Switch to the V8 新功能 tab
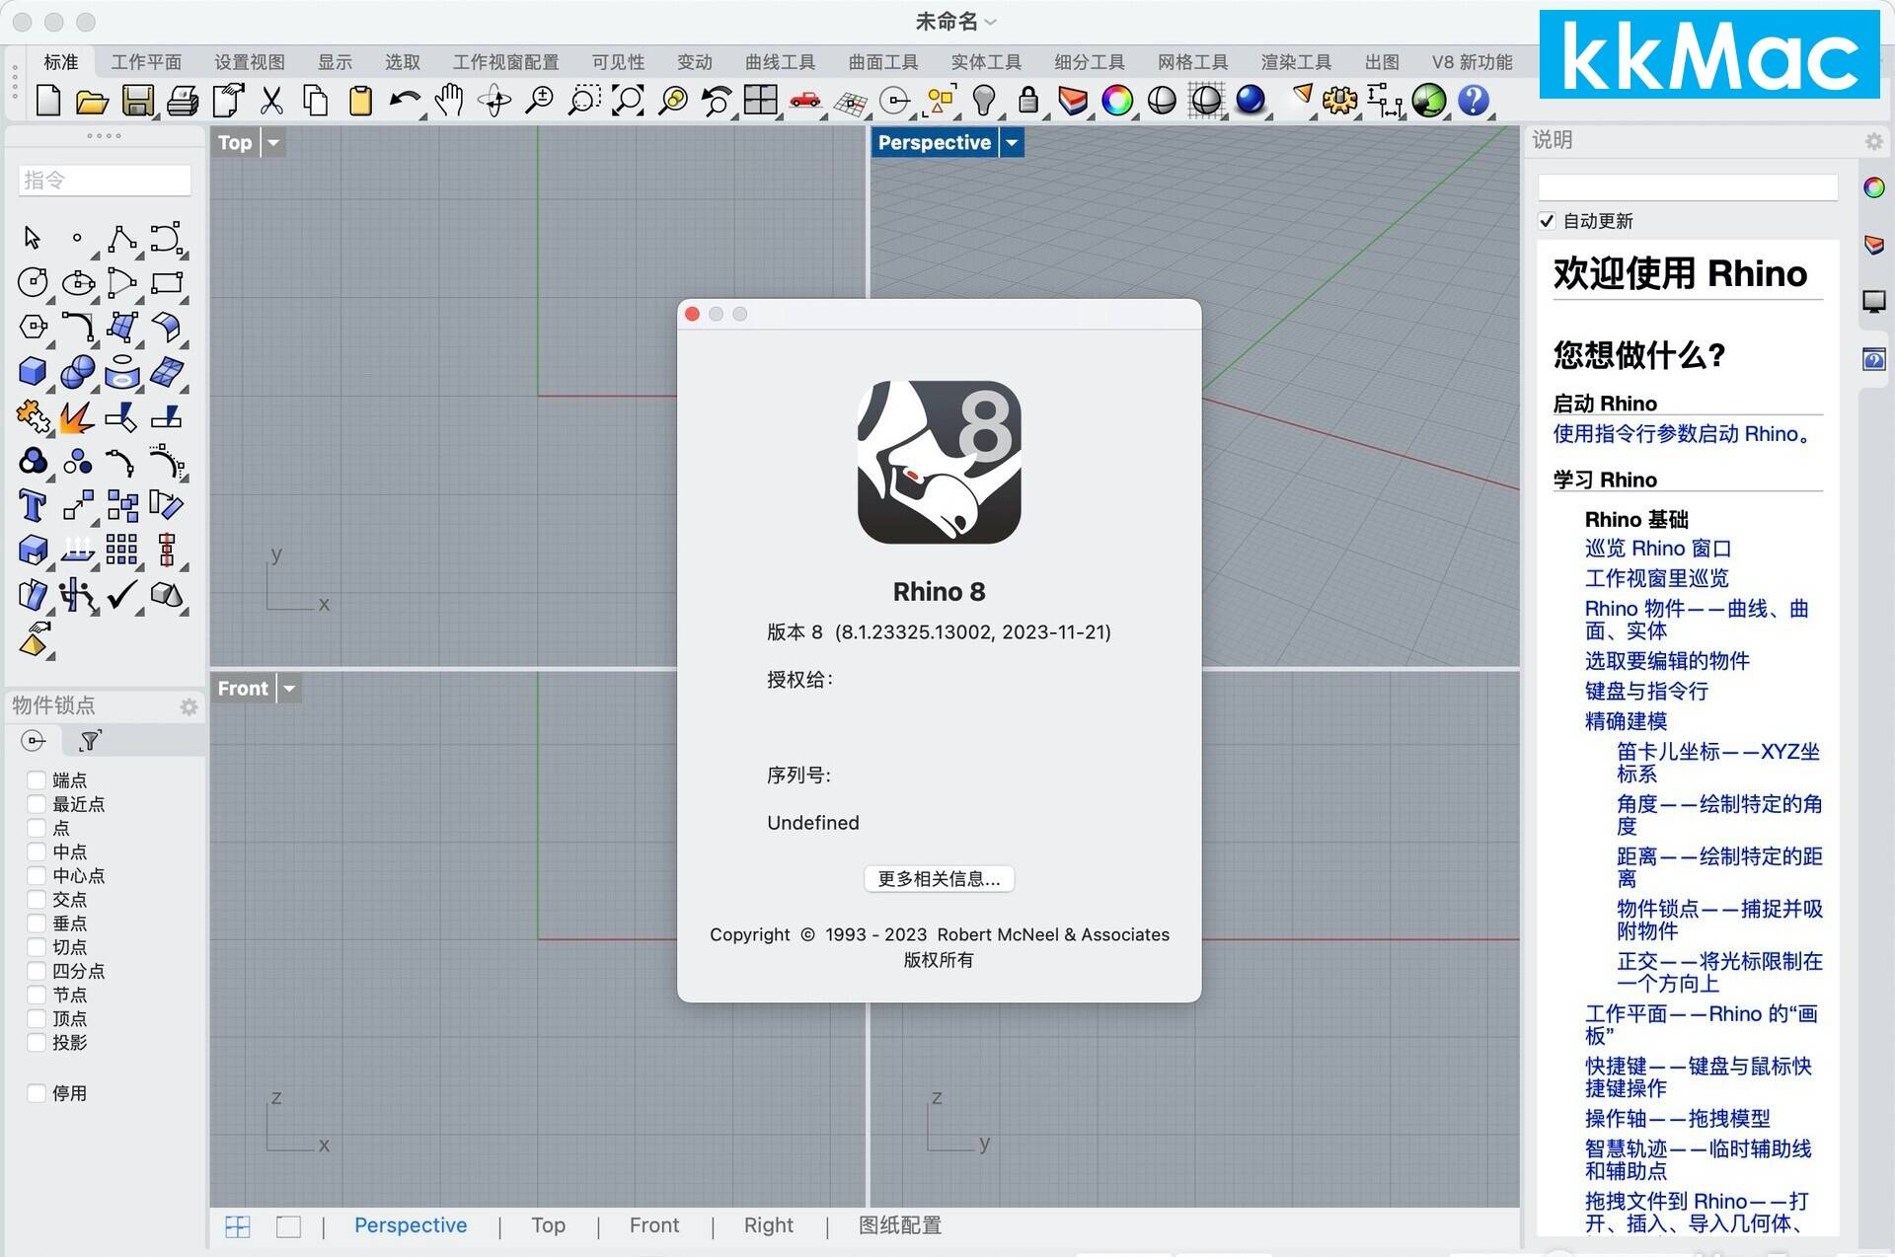Image resolution: width=1895 pixels, height=1257 pixels. tap(1472, 62)
